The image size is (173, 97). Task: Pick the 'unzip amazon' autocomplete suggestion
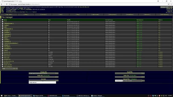[42, 82]
